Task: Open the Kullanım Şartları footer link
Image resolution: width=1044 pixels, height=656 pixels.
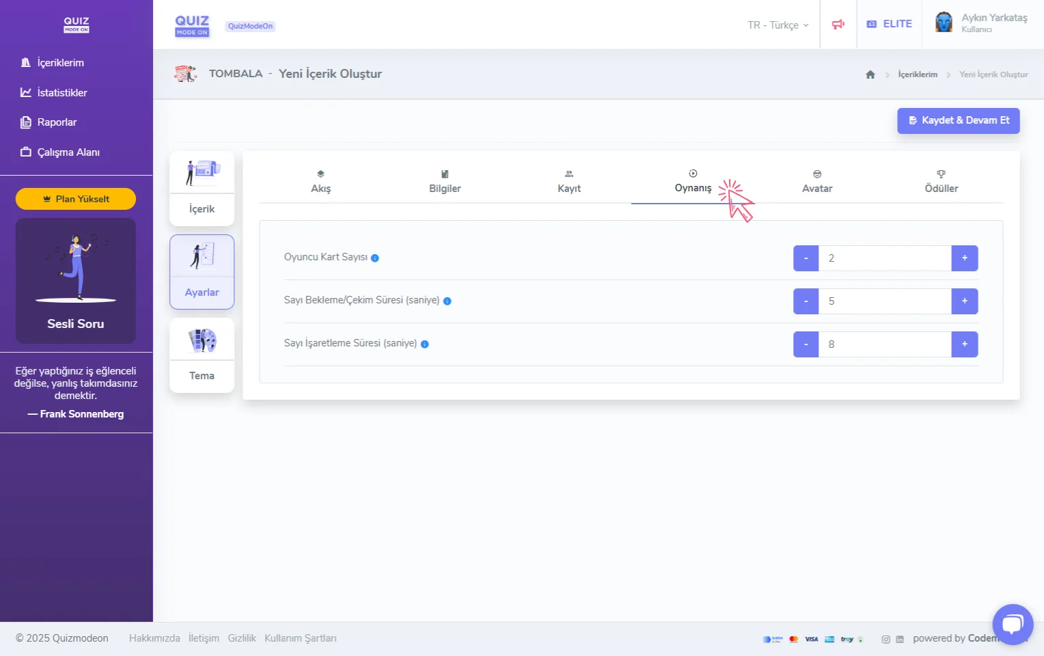Action: pos(300,638)
